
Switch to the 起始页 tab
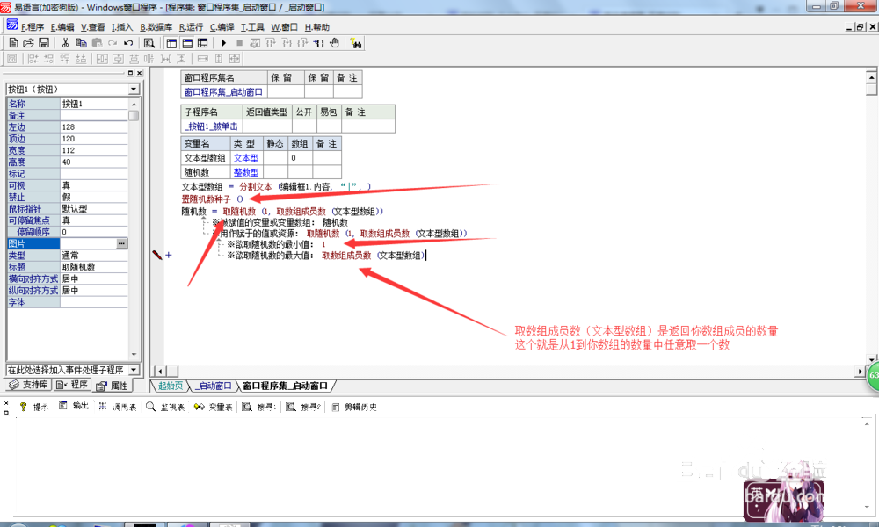click(x=170, y=386)
